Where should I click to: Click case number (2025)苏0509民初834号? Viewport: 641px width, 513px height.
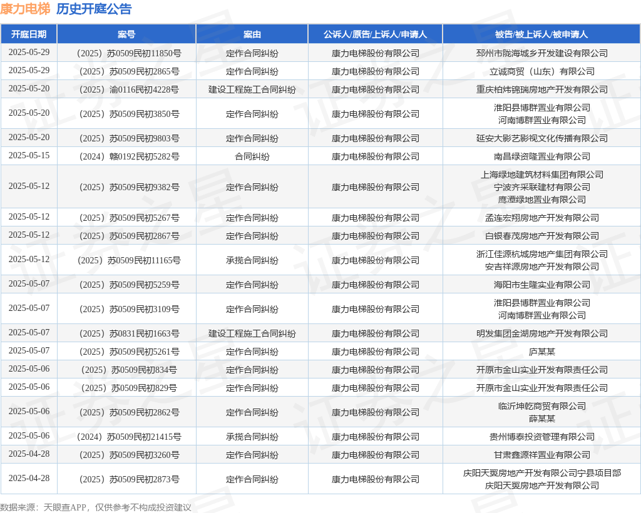pos(129,370)
